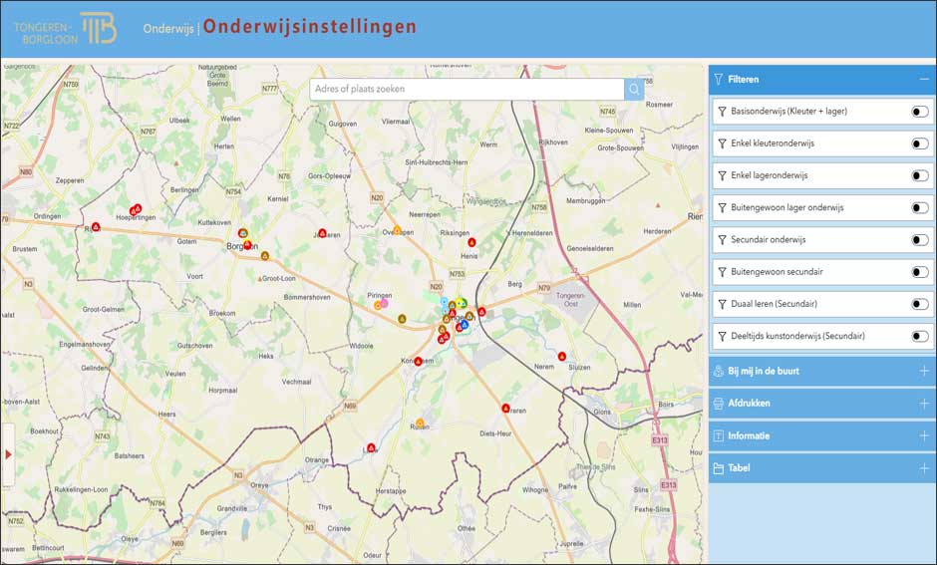
Task: Toggle the Secundair onderwijs filter switch
Action: 919,240
